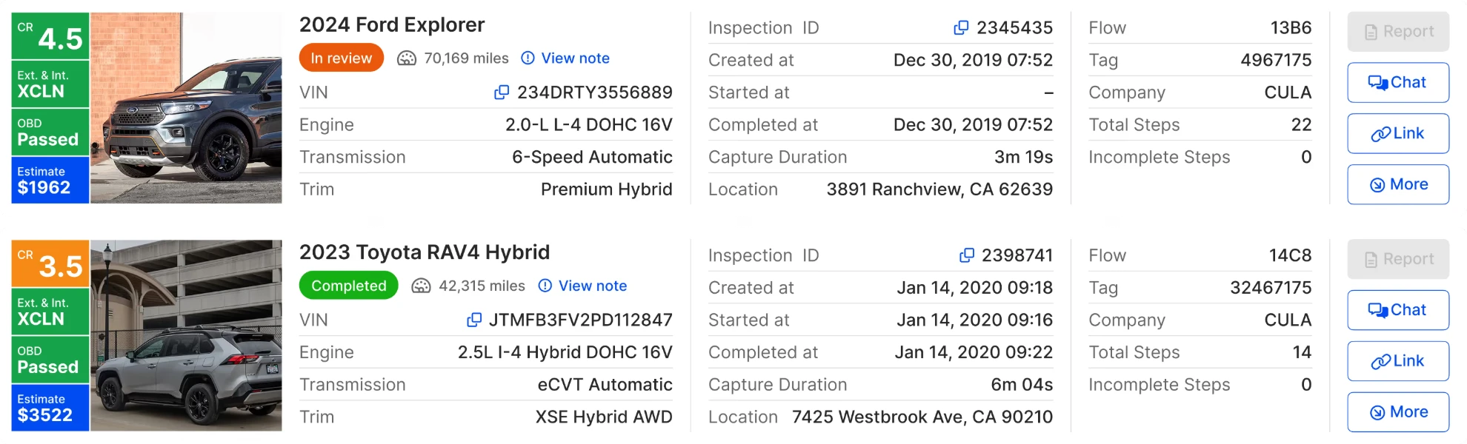Open the 2024 Ford Explorer title
The height and width of the screenshot is (444, 1467).
point(392,25)
